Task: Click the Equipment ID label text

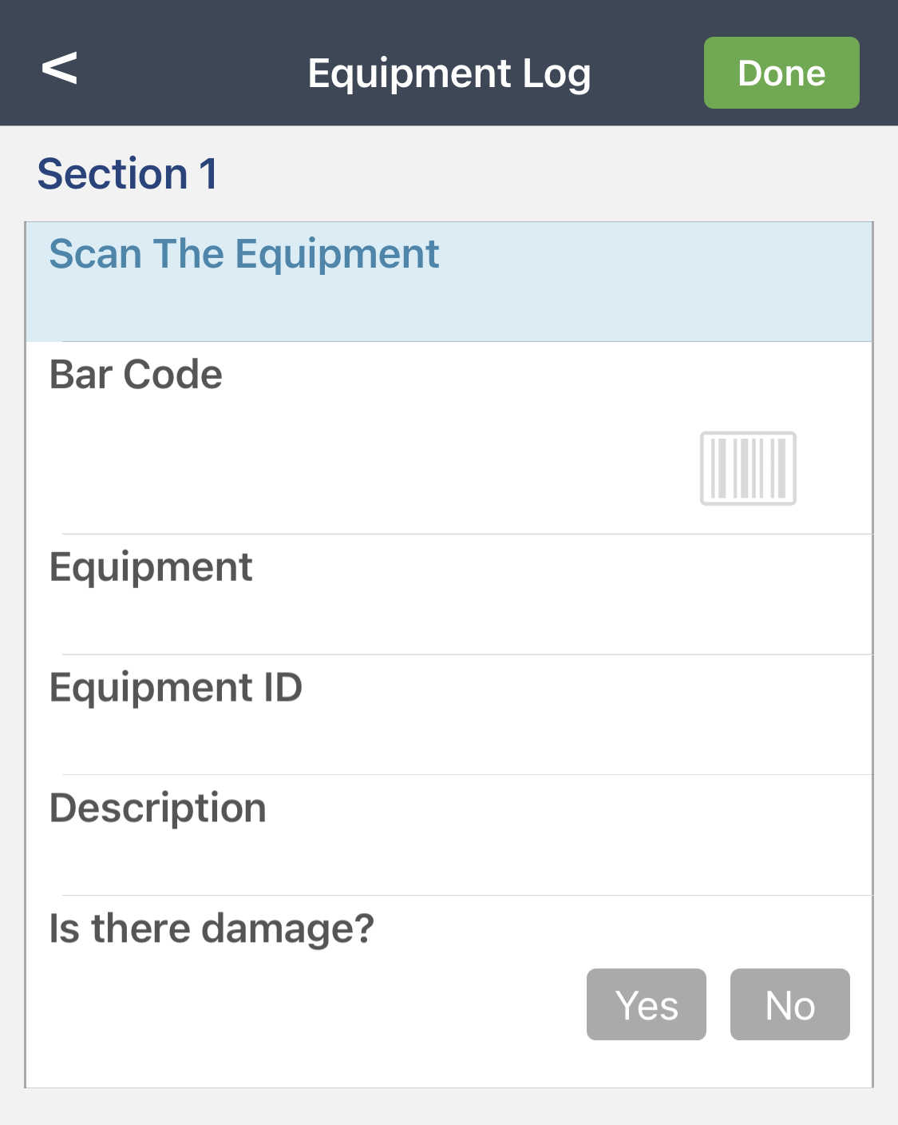Action: [176, 688]
